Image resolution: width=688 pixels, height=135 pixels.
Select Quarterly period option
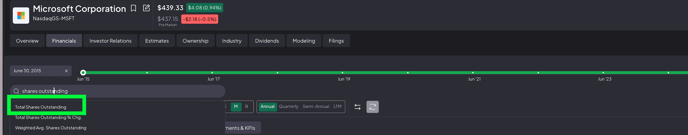(288, 107)
